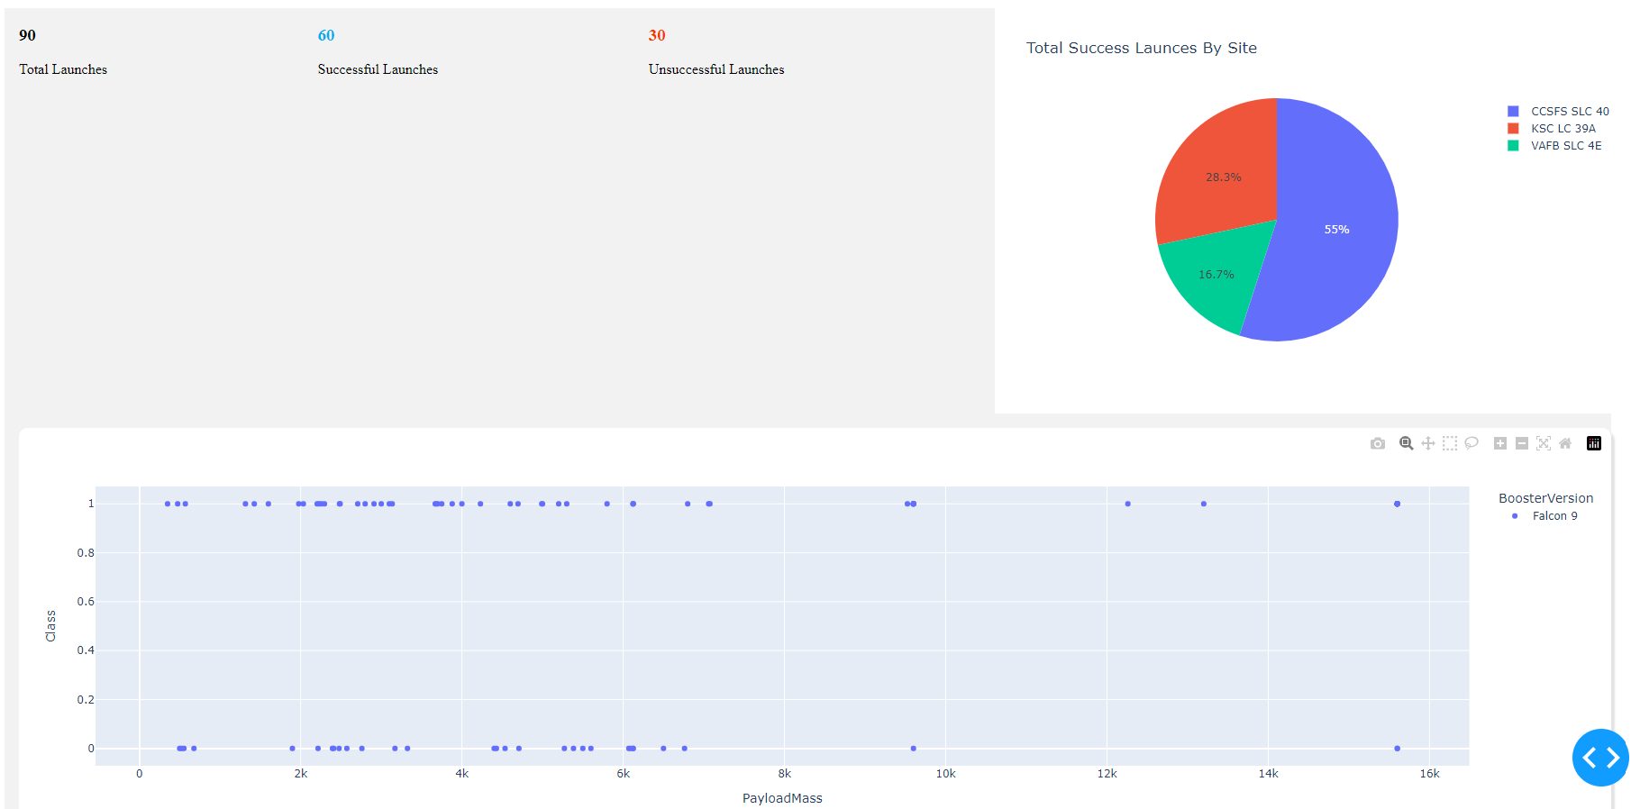Toggle CCSFS SLC 40 in pie legend
This screenshot has width=1631, height=809.
click(x=1569, y=112)
